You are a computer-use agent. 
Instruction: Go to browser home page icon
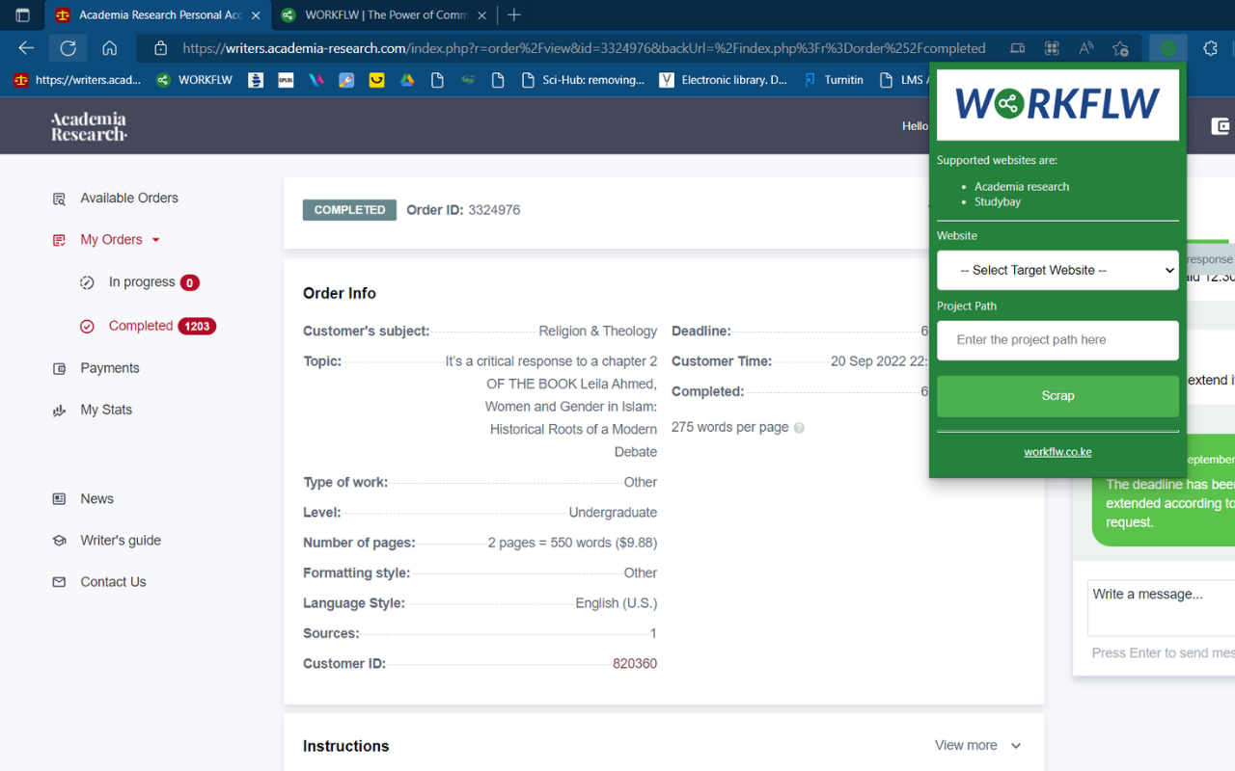tap(109, 48)
